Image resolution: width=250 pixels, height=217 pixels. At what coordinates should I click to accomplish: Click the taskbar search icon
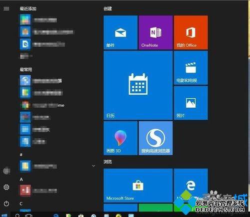(17, 215)
